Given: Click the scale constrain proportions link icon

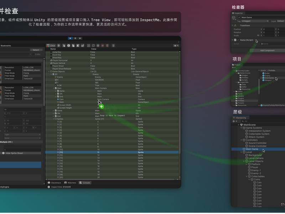Looking at the screenshot, I should 258,36.
